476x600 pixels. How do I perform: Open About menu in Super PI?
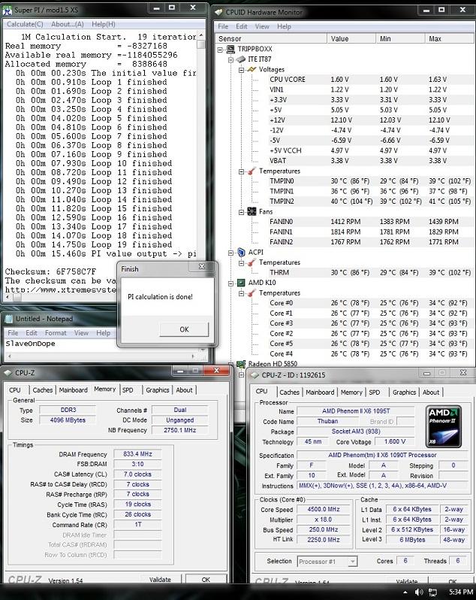point(68,24)
